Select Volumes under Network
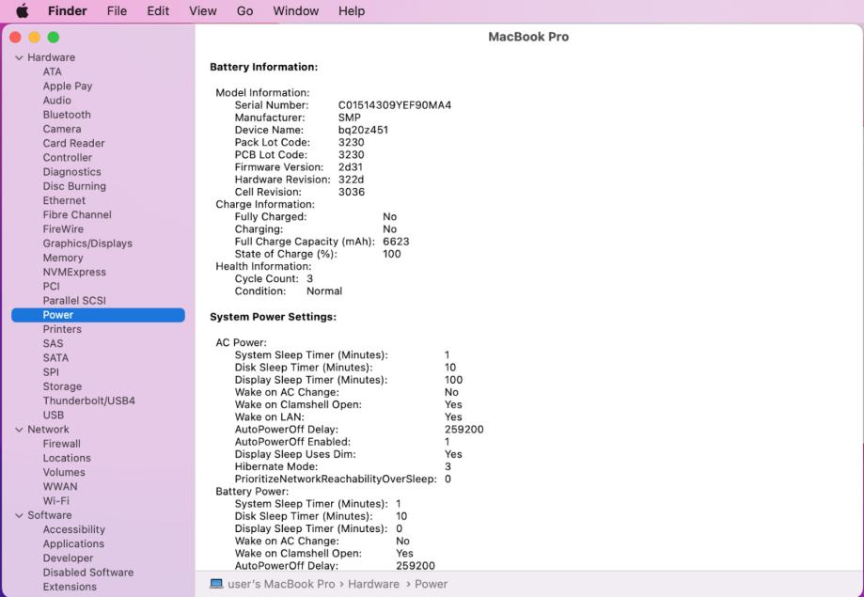The width and height of the screenshot is (864, 597). pyautogui.click(x=64, y=472)
